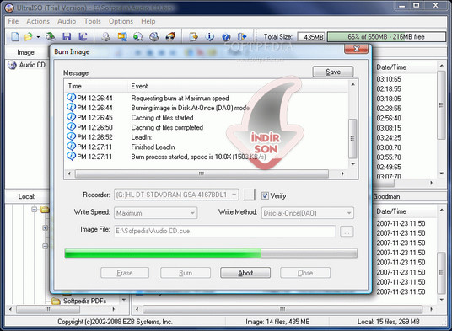
Task: Click the message list horizontal scrollbar
Action: pyautogui.click(x=202, y=174)
